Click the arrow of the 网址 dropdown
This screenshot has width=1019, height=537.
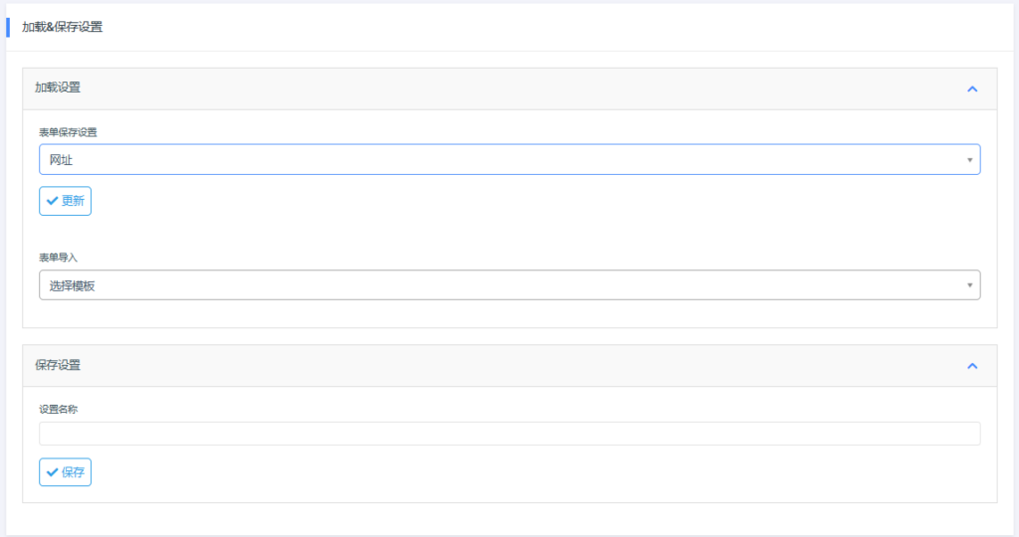click(x=969, y=160)
